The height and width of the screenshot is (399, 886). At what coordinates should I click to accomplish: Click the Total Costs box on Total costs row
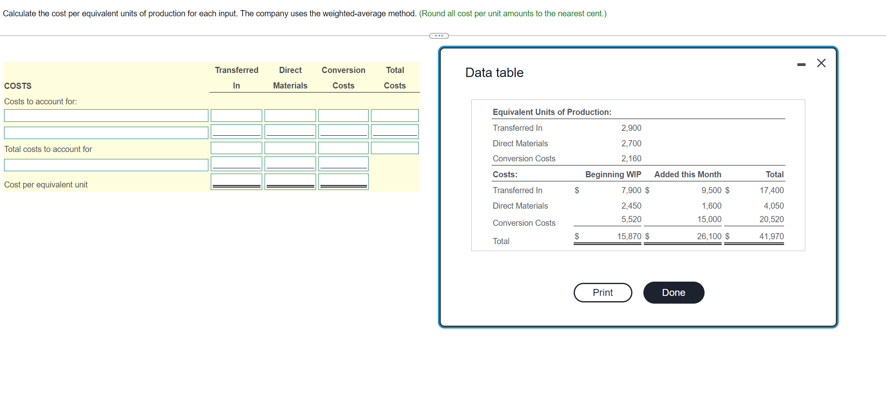click(394, 148)
